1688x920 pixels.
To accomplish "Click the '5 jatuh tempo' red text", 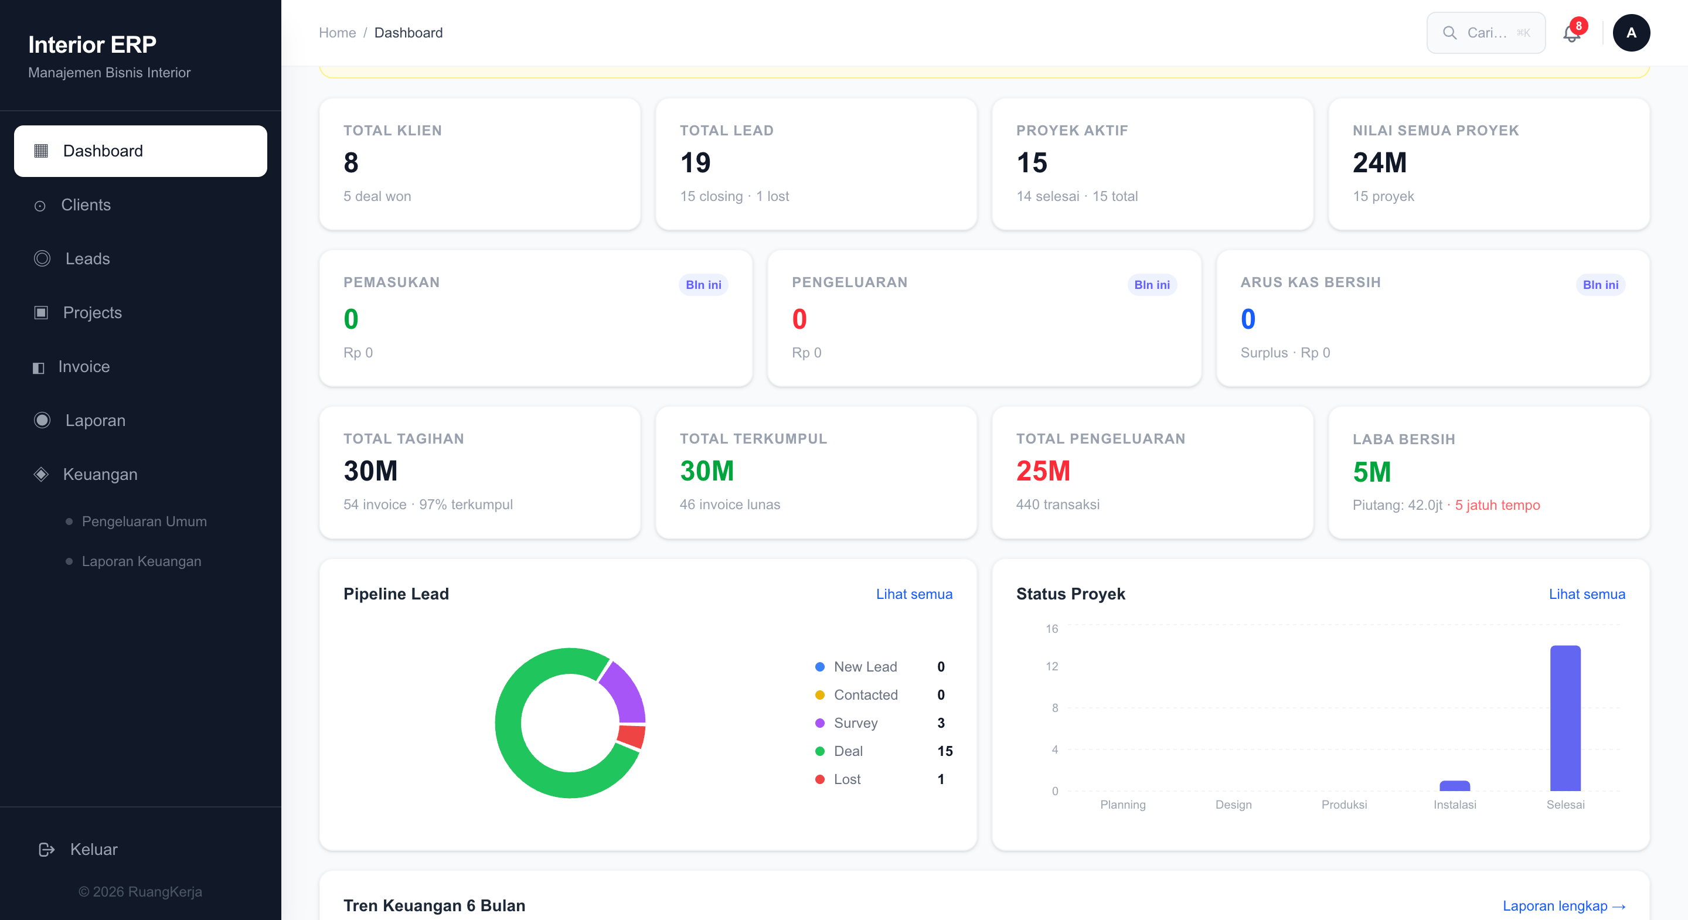I will pyautogui.click(x=1498, y=505).
